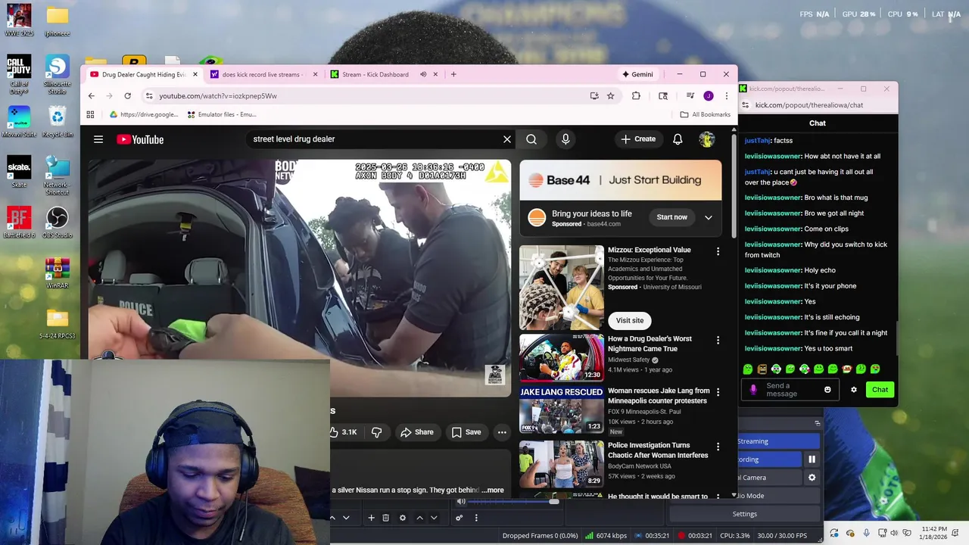Image resolution: width=969 pixels, height=545 pixels.
Task: Pause OBS recording
Action: pos(812,459)
